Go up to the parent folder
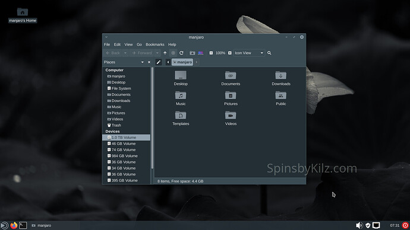 [x=165, y=53]
